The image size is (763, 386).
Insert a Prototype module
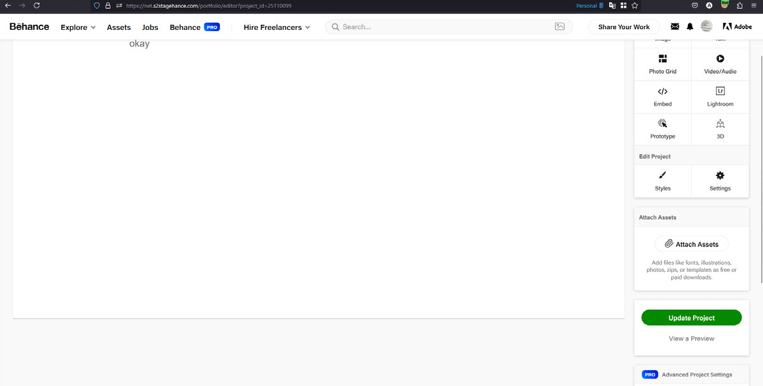663,129
